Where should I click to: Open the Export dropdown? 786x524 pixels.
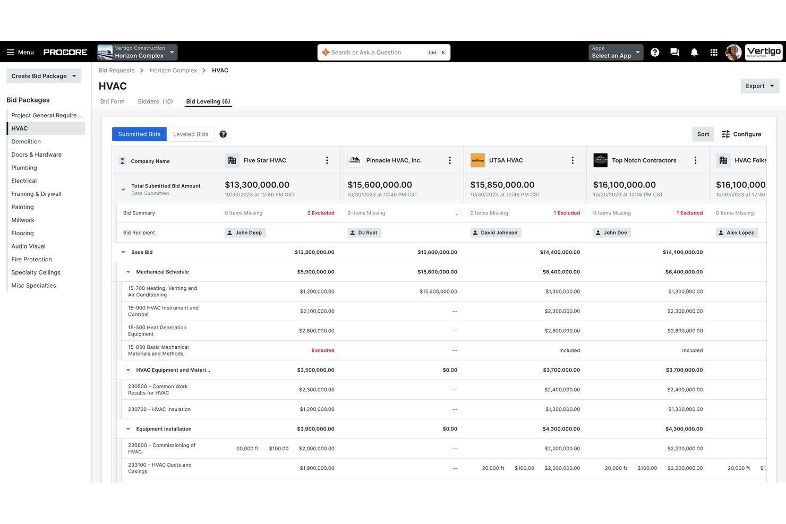759,86
